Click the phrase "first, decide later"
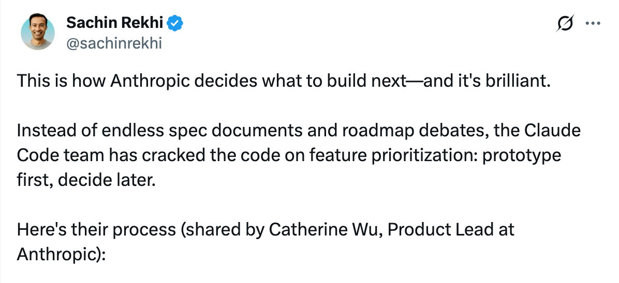Image resolution: width=619 pixels, height=283 pixels. click(x=86, y=179)
